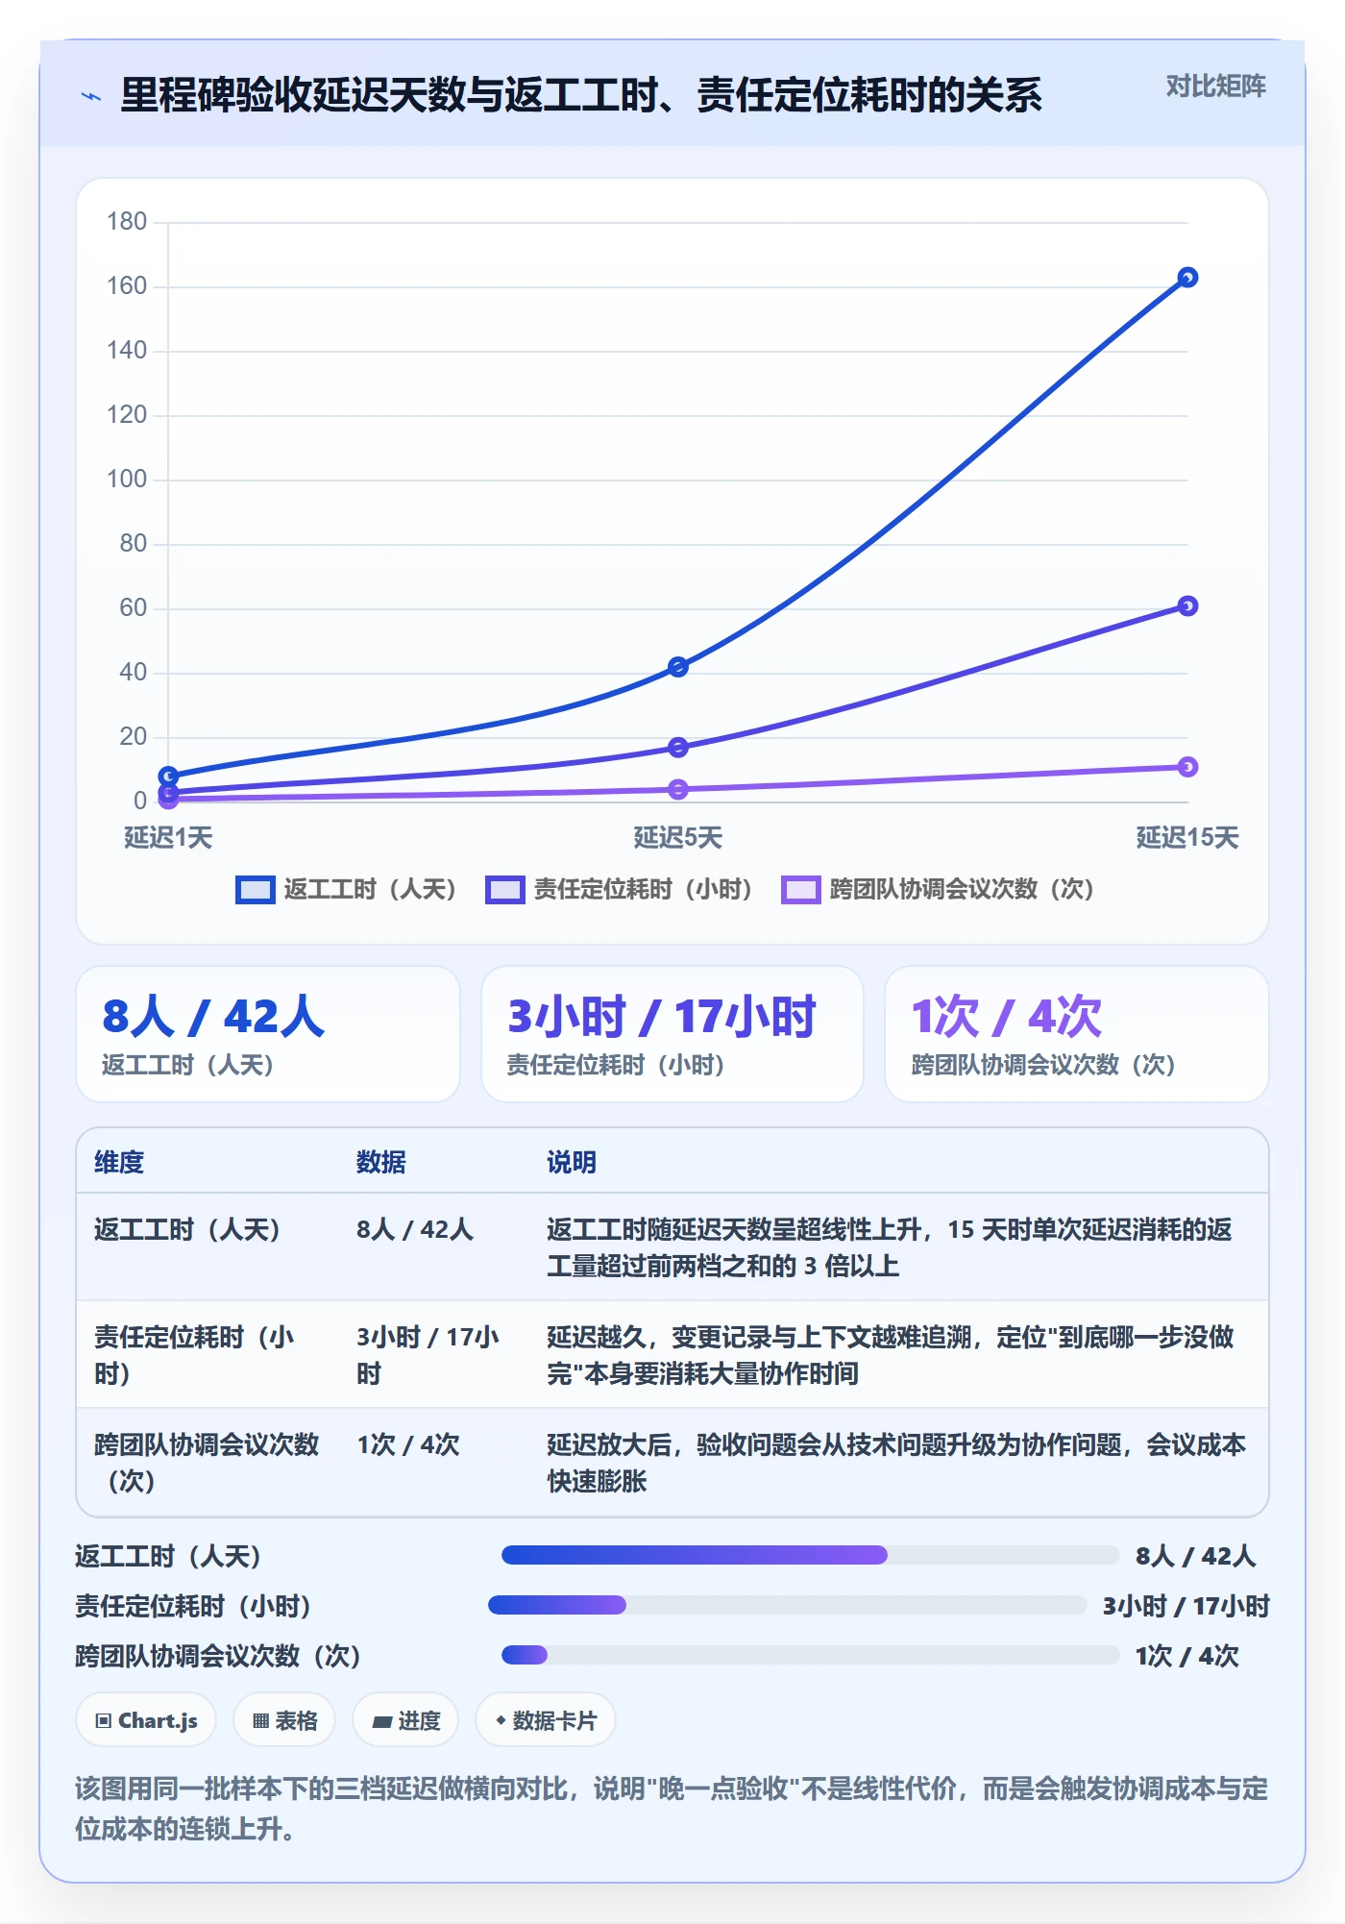Click the 责任定位耗时（小时） progress bar

point(788,1605)
